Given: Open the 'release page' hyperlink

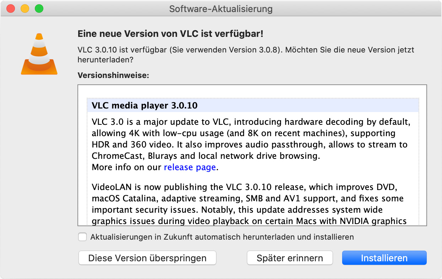Looking at the screenshot, I should pos(190,167).
